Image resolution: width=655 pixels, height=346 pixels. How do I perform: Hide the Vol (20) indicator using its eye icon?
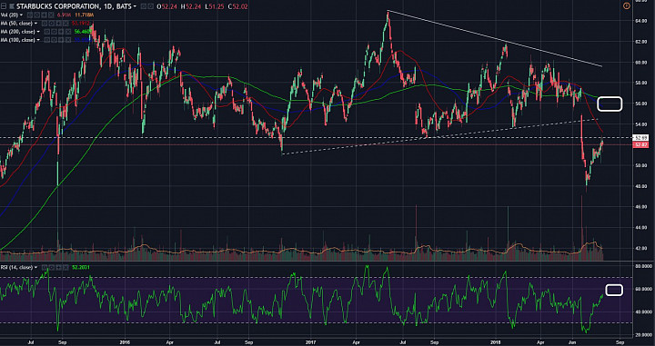click(x=30, y=15)
